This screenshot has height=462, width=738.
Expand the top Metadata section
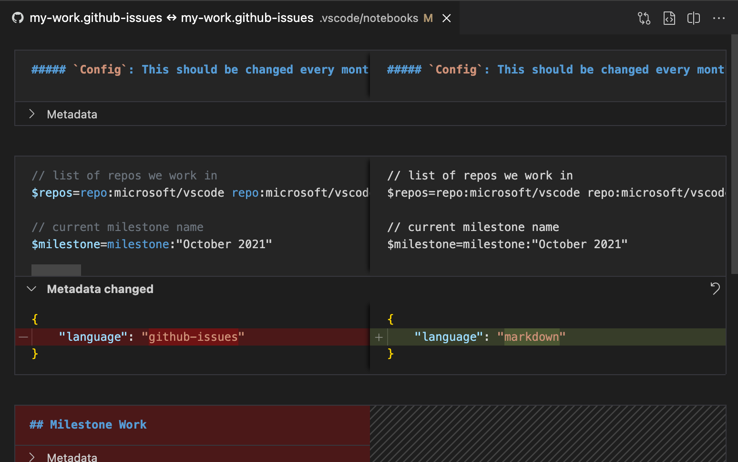31,114
